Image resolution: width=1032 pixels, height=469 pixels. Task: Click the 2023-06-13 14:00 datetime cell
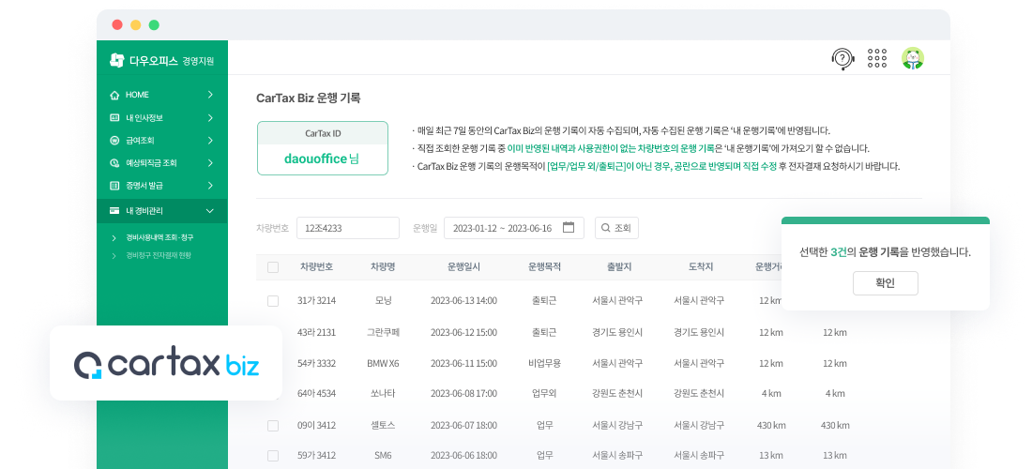coord(464,300)
